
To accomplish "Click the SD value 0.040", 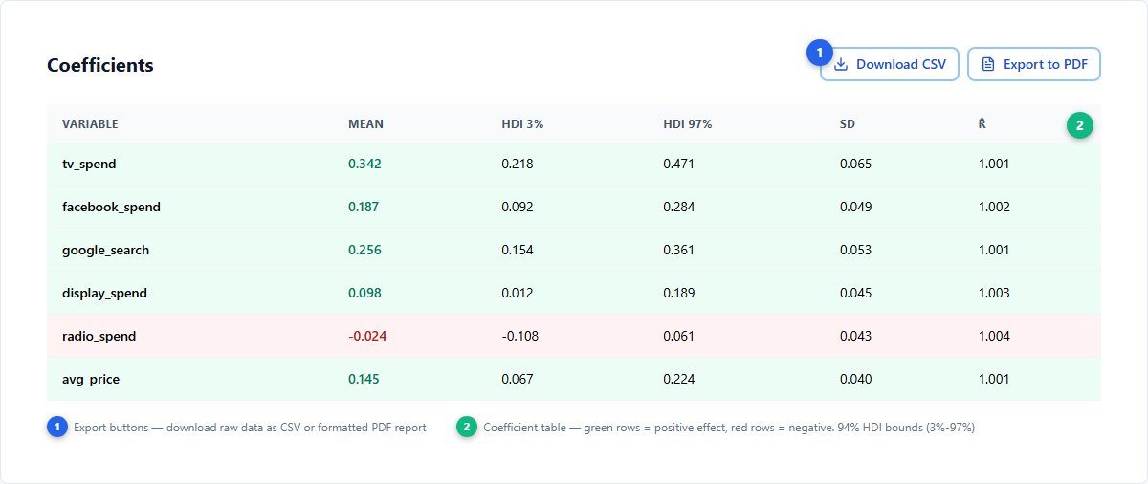I will click(x=855, y=379).
